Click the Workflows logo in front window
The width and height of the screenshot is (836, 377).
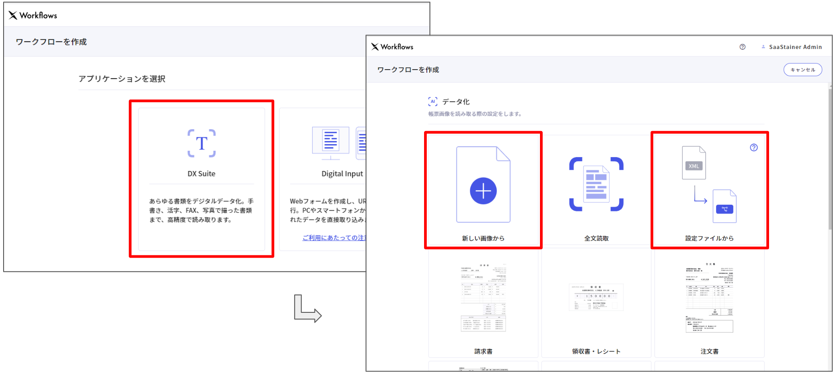(392, 47)
